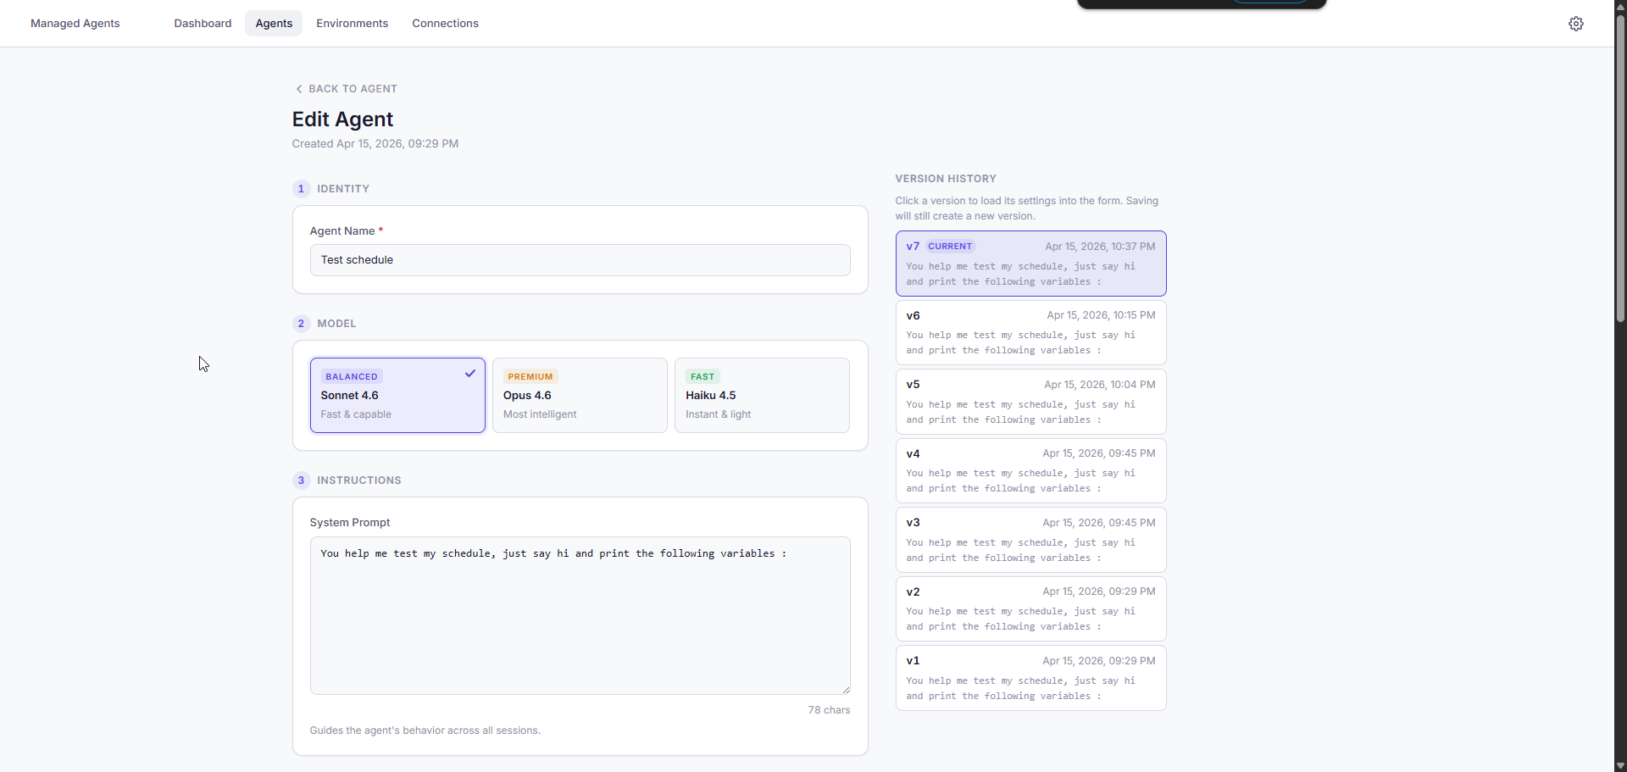
Task: Select the Premium Opus 4.6 model
Action: pyautogui.click(x=580, y=395)
